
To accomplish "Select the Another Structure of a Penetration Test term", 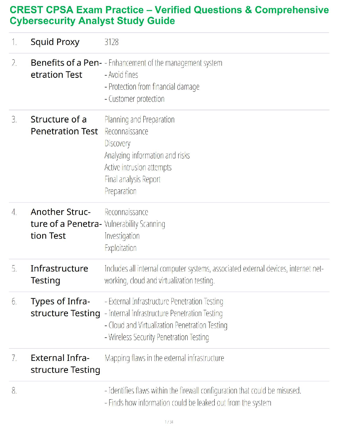I will click(66, 224).
